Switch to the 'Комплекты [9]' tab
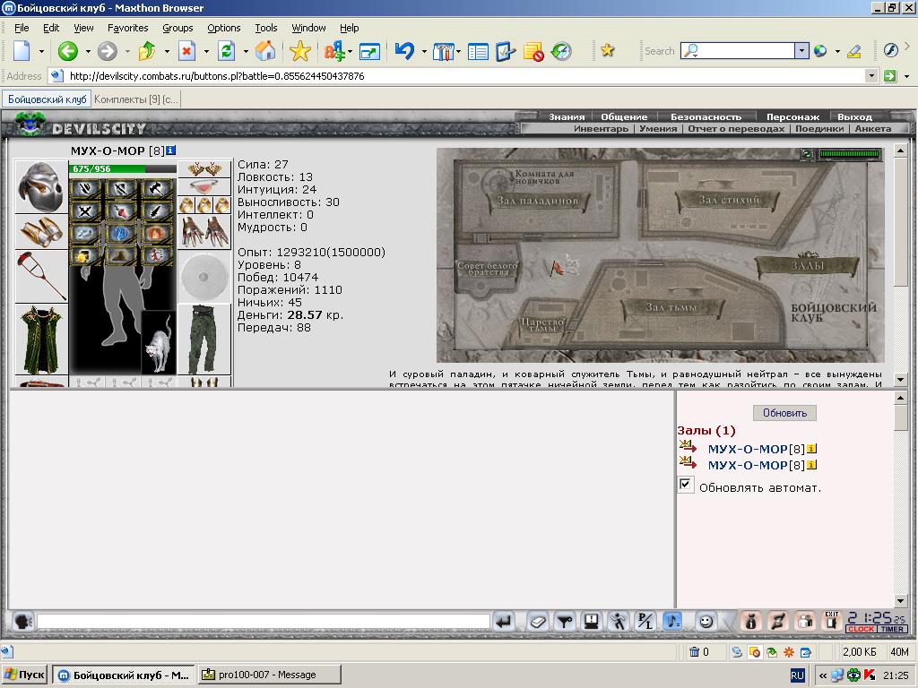The height and width of the screenshot is (688, 918). click(x=136, y=99)
